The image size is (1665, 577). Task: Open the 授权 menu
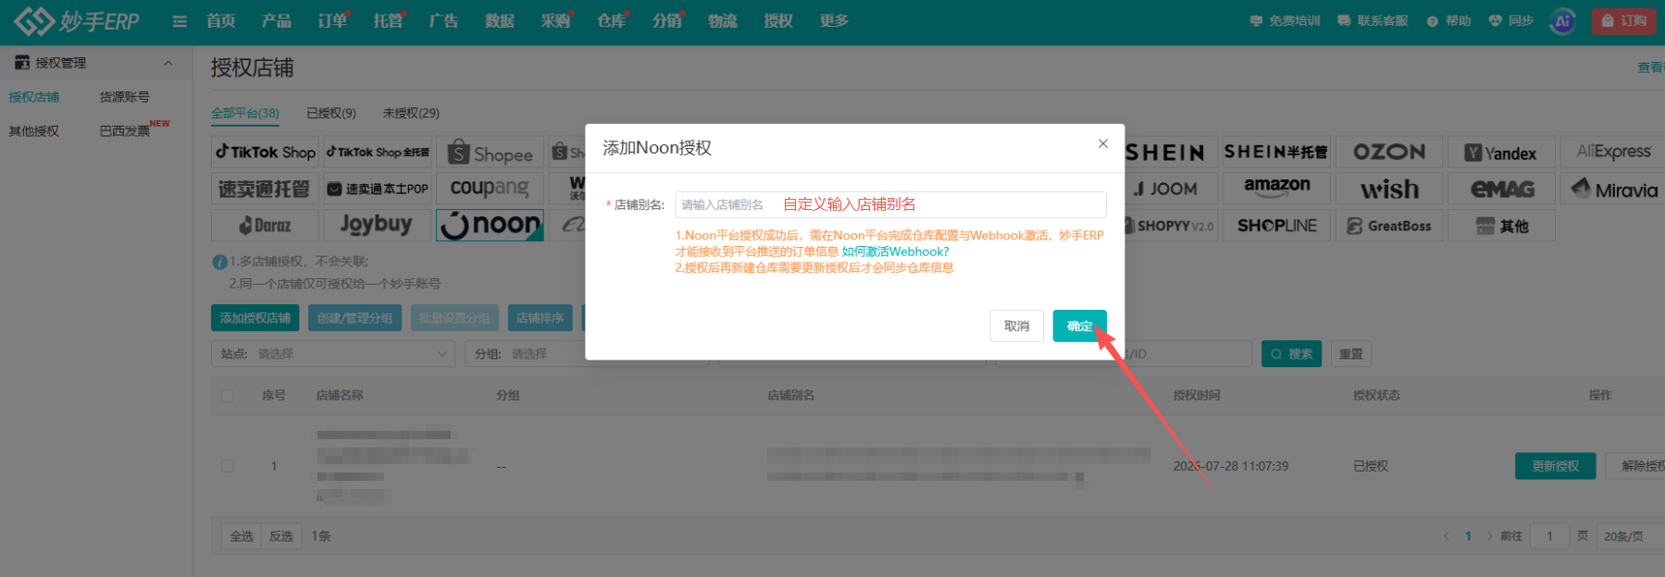click(x=778, y=20)
